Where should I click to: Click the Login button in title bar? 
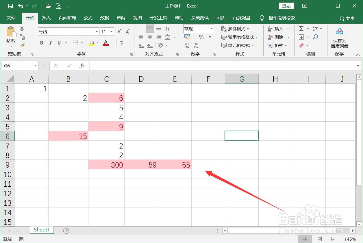pyautogui.click(x=286, y=6)
